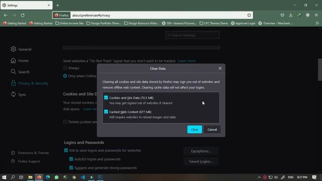Click the ENG language indicator in tray

click(x=291, y=177)
